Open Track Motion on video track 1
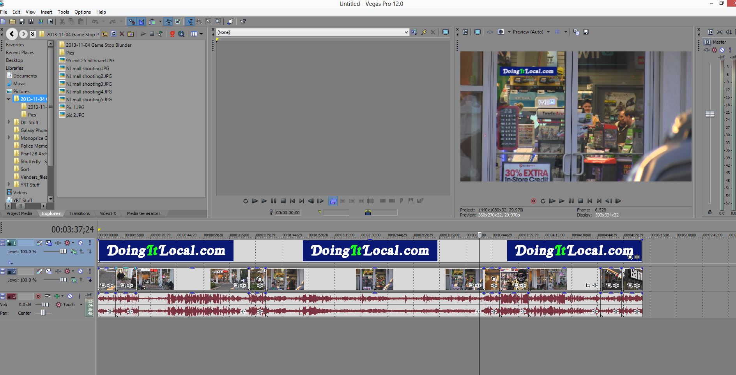This screenshot has width=736, height=375. [48, 243]
